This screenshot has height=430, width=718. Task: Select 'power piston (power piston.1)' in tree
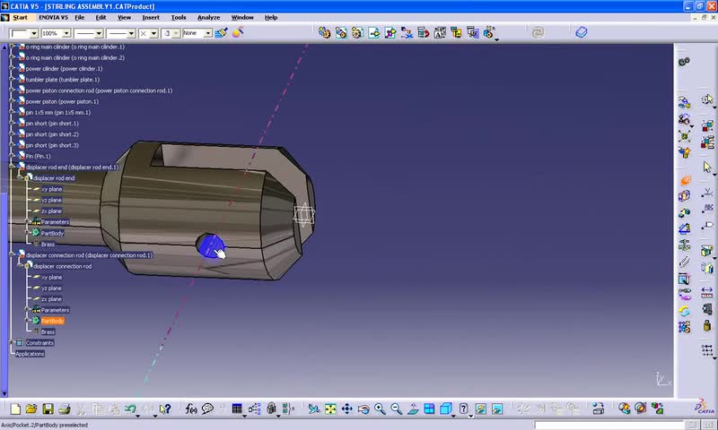coord(62,101)
